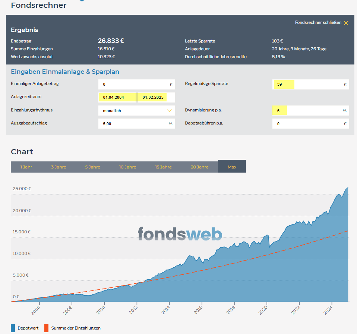This screenshot has height=334, width=357.
Task: Select the 5 Jahre chart range
Action: [x=92, y=167]
